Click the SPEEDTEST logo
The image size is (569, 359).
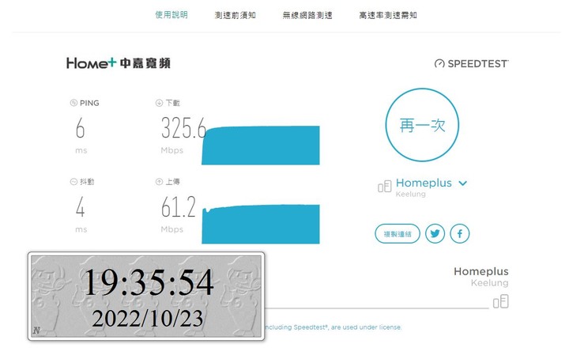471,64
